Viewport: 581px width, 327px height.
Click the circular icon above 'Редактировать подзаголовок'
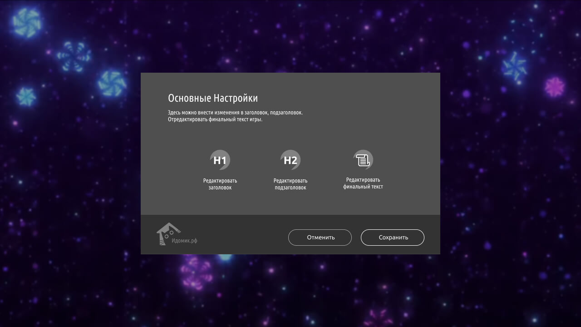click(x=290, y=159)
